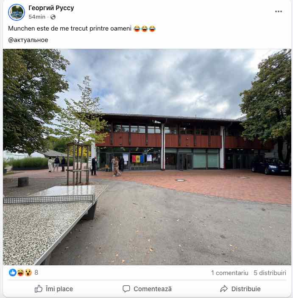This screenshot has height=298, width=293.
Task: Open the three-dot post options menu
Action: click(x=279, y=11)
